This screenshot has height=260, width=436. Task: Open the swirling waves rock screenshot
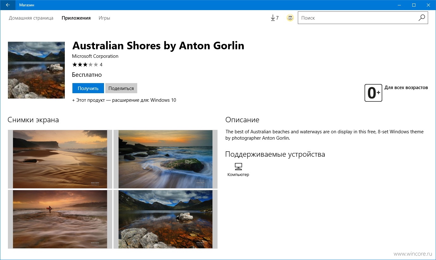[x=165, y=159]
